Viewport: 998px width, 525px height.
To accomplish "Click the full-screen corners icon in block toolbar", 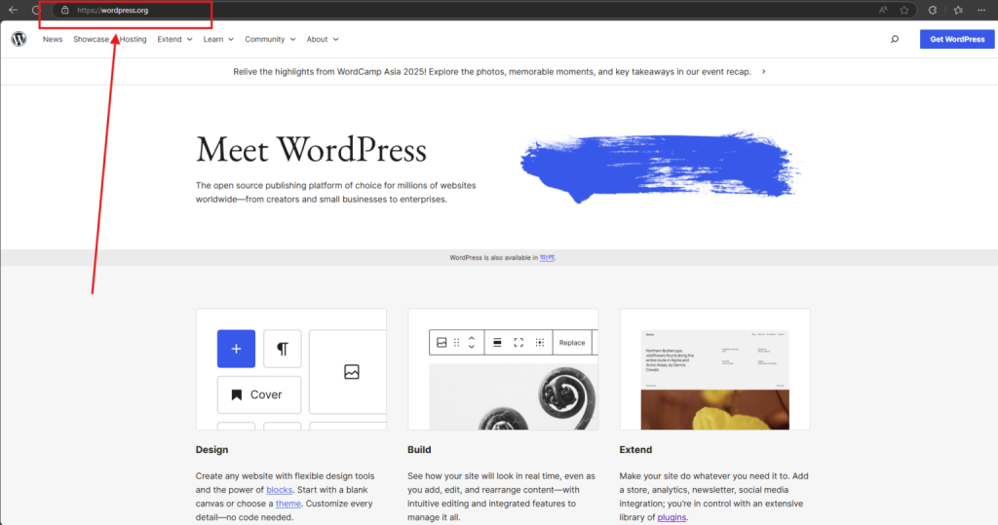I will (518, 343).
